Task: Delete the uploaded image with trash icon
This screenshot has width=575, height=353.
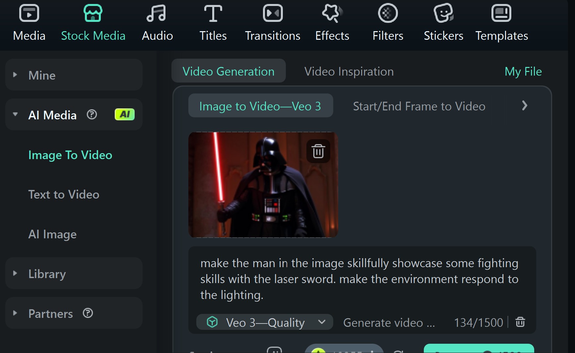Action: point(318,151)
